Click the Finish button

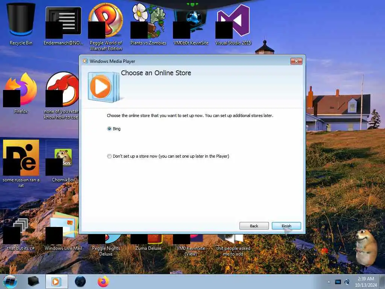(x=286, y=226)
